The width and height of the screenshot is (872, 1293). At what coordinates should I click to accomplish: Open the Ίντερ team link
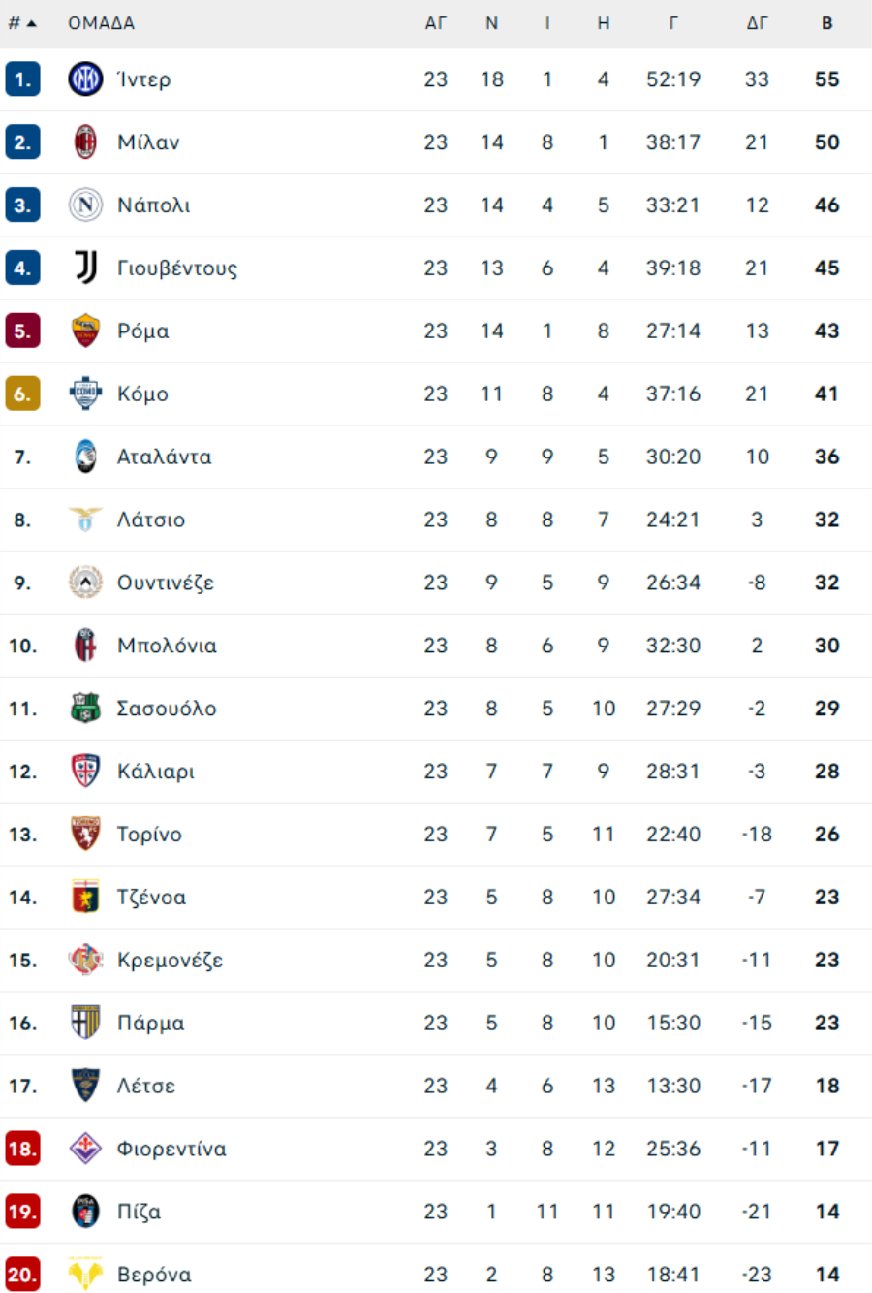pos(143,79)
